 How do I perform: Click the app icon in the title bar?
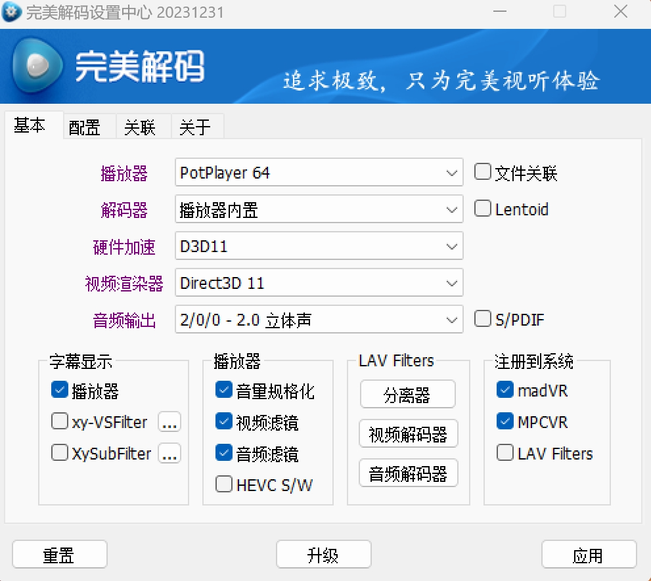12,12
